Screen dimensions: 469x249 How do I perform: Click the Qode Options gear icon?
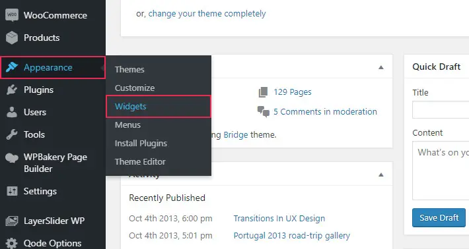pos(12,243)
